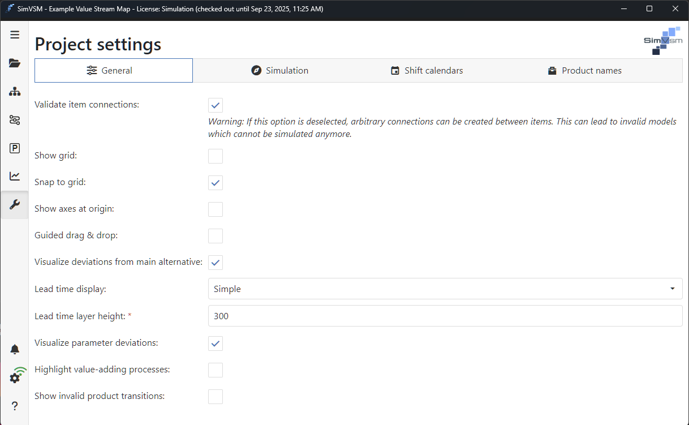Viewport: 689px width, 425px height.
Task: Switch to the Simulation tab
Action: click(279, 70)
